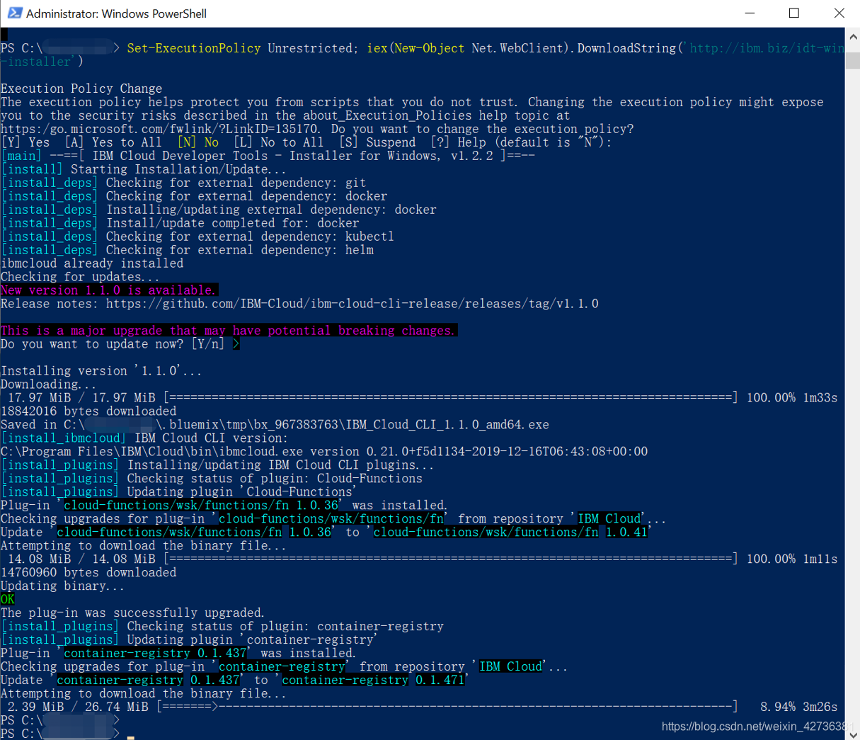Click the 'IBM_Cloud_CLI_1.1.0_amd64.exe' saved path

275,425
